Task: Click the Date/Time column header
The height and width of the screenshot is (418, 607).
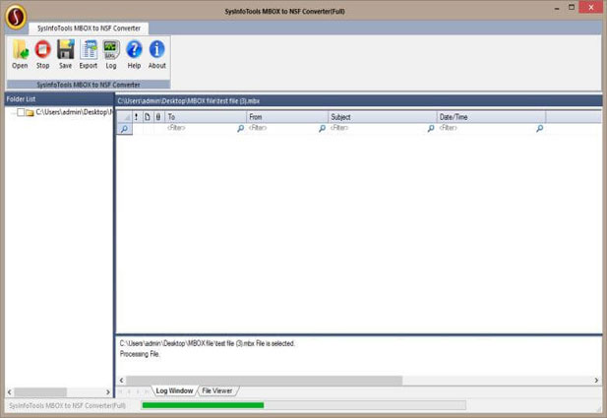Action: [491, 117]
